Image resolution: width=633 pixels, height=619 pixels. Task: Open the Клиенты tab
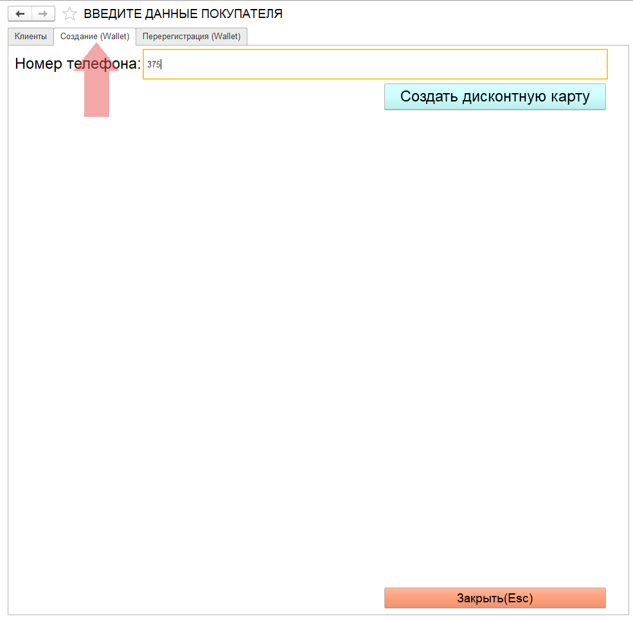[31, 37]
